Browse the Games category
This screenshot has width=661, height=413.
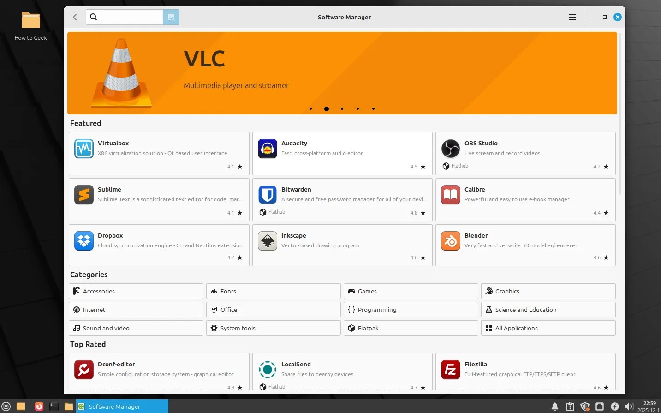[411, 291]
